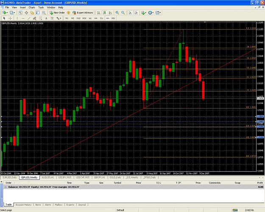265x212 pixels.
Task: Open the Journal terminal tab
Action: (x=82, y=205)
